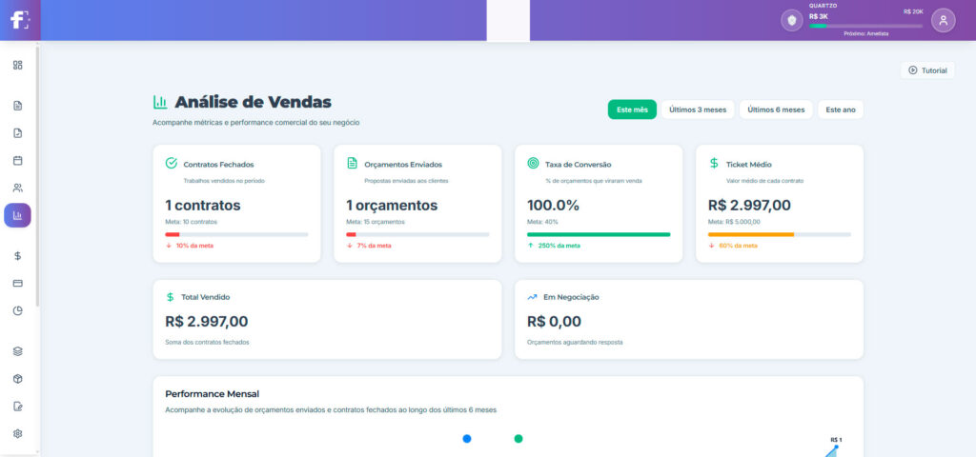The width and height of the screenshot is (976, 457).
Task: Open the dashboard grid icon in sidebar
Action: point(17,65)
